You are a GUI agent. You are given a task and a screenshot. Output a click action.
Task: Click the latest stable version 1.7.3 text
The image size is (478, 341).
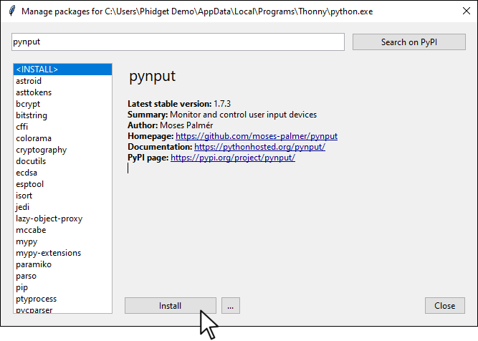[179, 104]
